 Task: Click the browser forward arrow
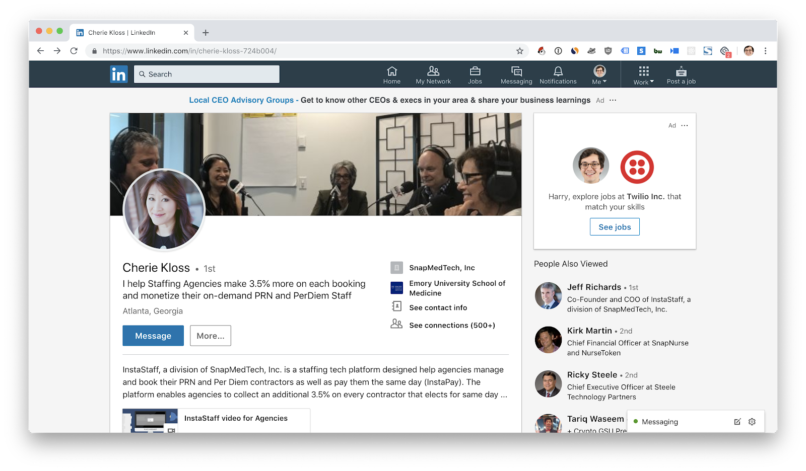point(57,51)
